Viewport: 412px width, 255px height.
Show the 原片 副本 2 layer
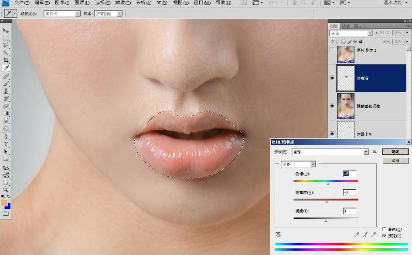(x=332, y=50)
